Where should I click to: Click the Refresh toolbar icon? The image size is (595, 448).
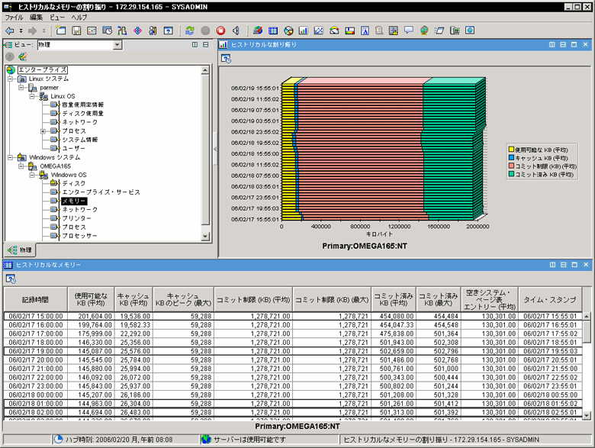click(190, 31)
